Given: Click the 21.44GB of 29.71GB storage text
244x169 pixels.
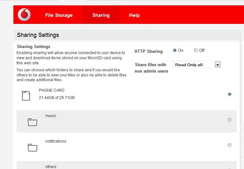Looking at the screenshot, I should 57,98.
